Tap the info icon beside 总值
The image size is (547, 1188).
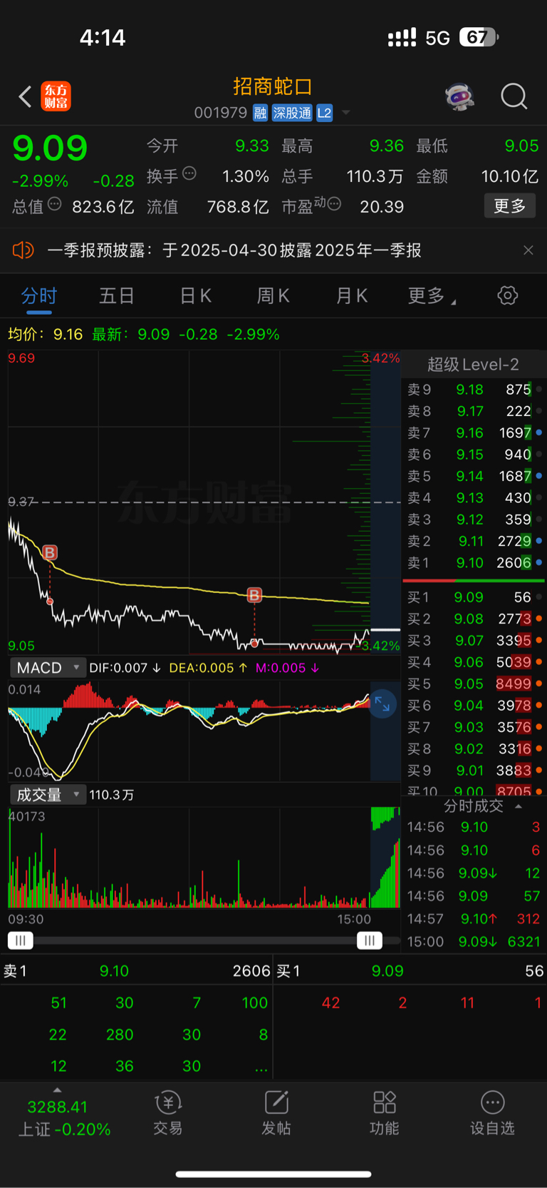tap(55, 205)
